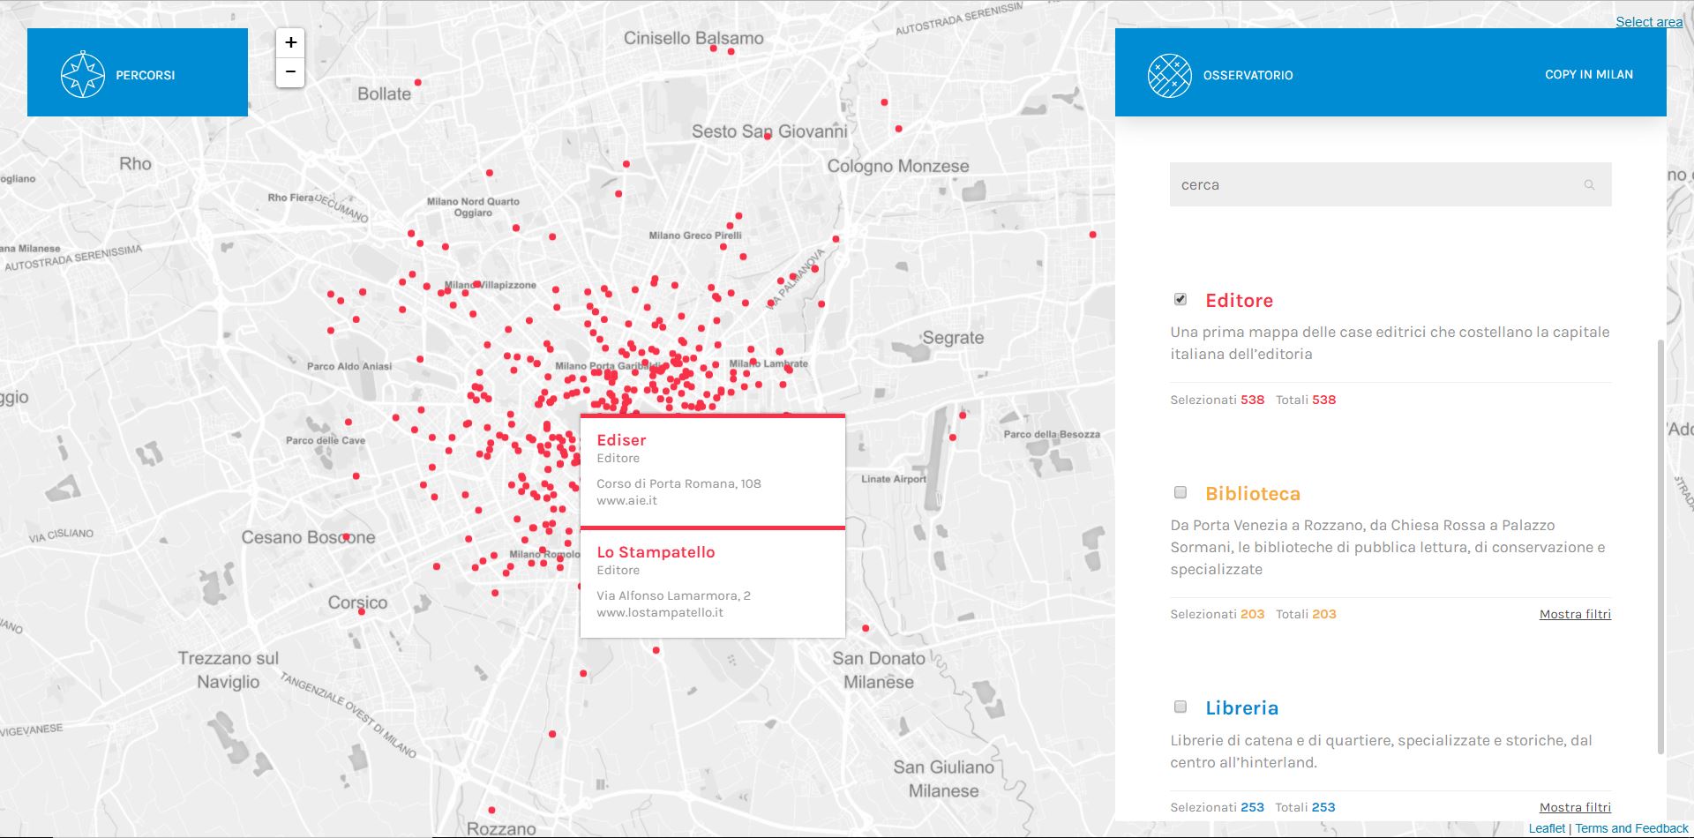Click Via Alfonso Lamarmora, 2 address
1694x838 pixels.
point(673,595)
